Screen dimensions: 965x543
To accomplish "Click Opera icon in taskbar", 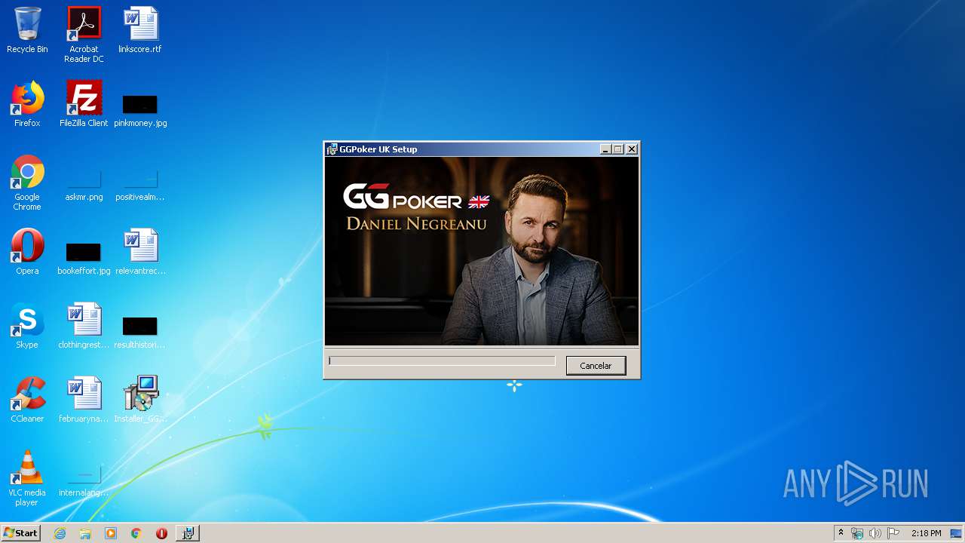I will click(x=161, y=533).
